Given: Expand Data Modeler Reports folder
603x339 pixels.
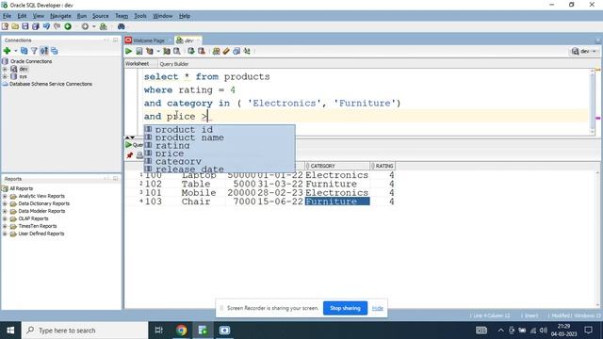Looking at the screenshot, I should [5, 211].
